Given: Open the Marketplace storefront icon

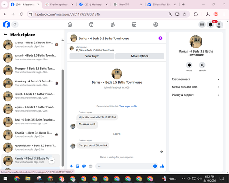Looking at the screenshot, I should pyautogui.click(x=134, y=24).
